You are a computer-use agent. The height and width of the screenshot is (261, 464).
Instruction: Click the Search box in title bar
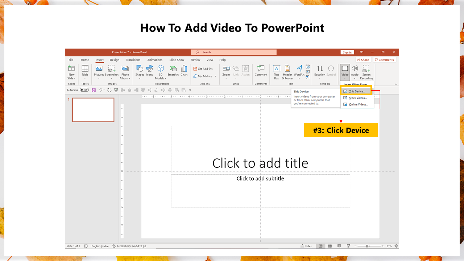(x=234, y=52)
